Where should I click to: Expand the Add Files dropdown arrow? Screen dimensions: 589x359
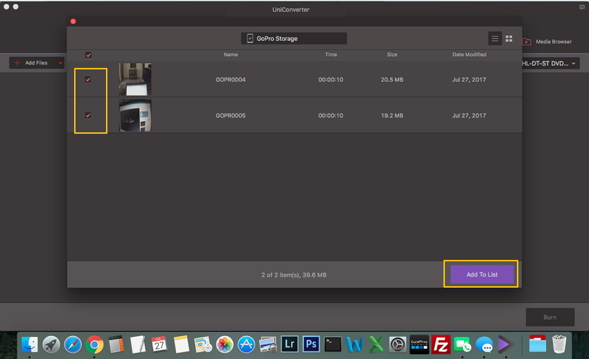pyautogui.click(x=60, y=63)
